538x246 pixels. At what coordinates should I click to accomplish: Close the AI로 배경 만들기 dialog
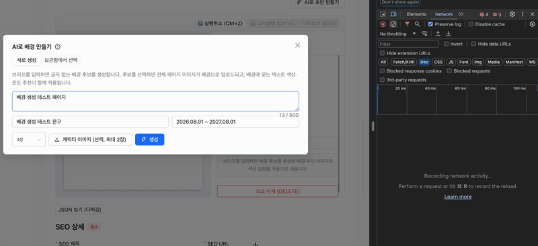pyautogui.click(x=297, y=45)
